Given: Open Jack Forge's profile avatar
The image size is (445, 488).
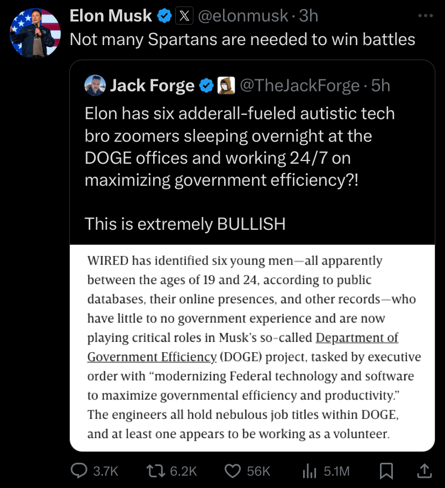Looking at the screenshot, I should point(95,85).
